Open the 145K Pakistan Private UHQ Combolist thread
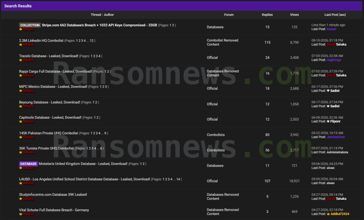 (48, 133)
